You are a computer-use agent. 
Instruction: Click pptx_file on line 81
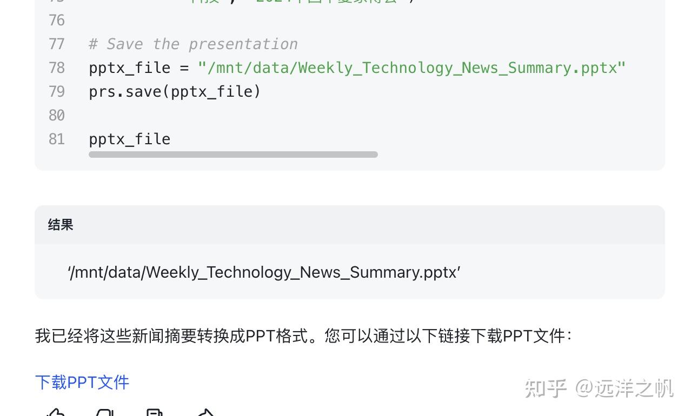click(x=129, y=139)
